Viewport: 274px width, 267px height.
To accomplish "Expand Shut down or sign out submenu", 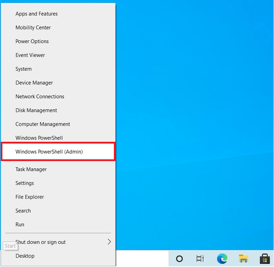I will pos(58,242).
